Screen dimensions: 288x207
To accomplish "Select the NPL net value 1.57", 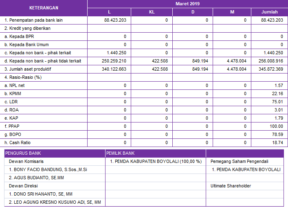I will [278, 85].
